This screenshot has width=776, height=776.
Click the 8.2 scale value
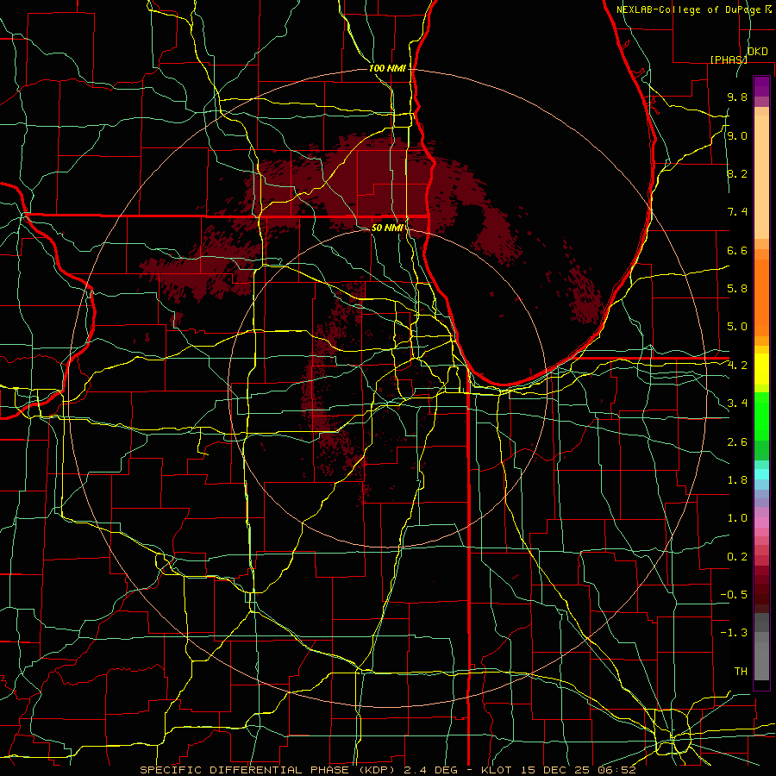tap(737, 173)
